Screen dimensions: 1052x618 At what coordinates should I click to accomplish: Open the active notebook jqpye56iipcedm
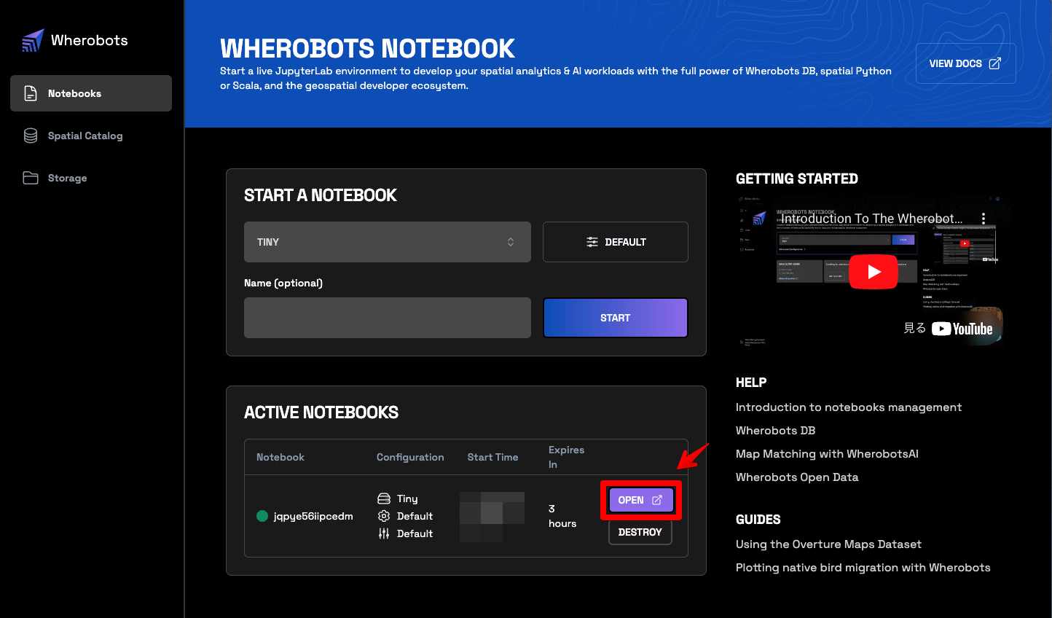click(640, 500)
